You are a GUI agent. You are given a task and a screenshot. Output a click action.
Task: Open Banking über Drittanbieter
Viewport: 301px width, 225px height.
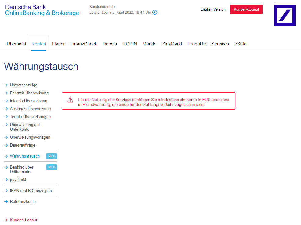[x=22, y=169]
